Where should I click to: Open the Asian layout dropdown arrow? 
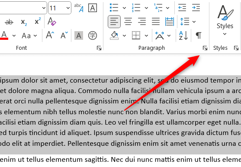click(x=169, y=36)
